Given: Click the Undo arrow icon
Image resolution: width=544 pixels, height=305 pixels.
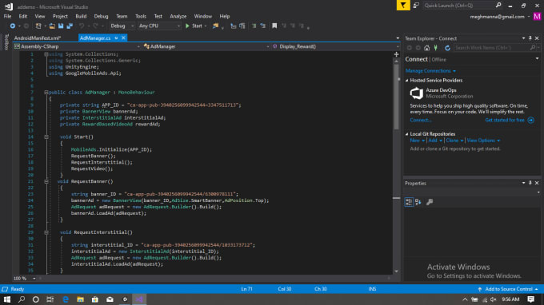Looking at the screenshot, I should coord(82,26).
